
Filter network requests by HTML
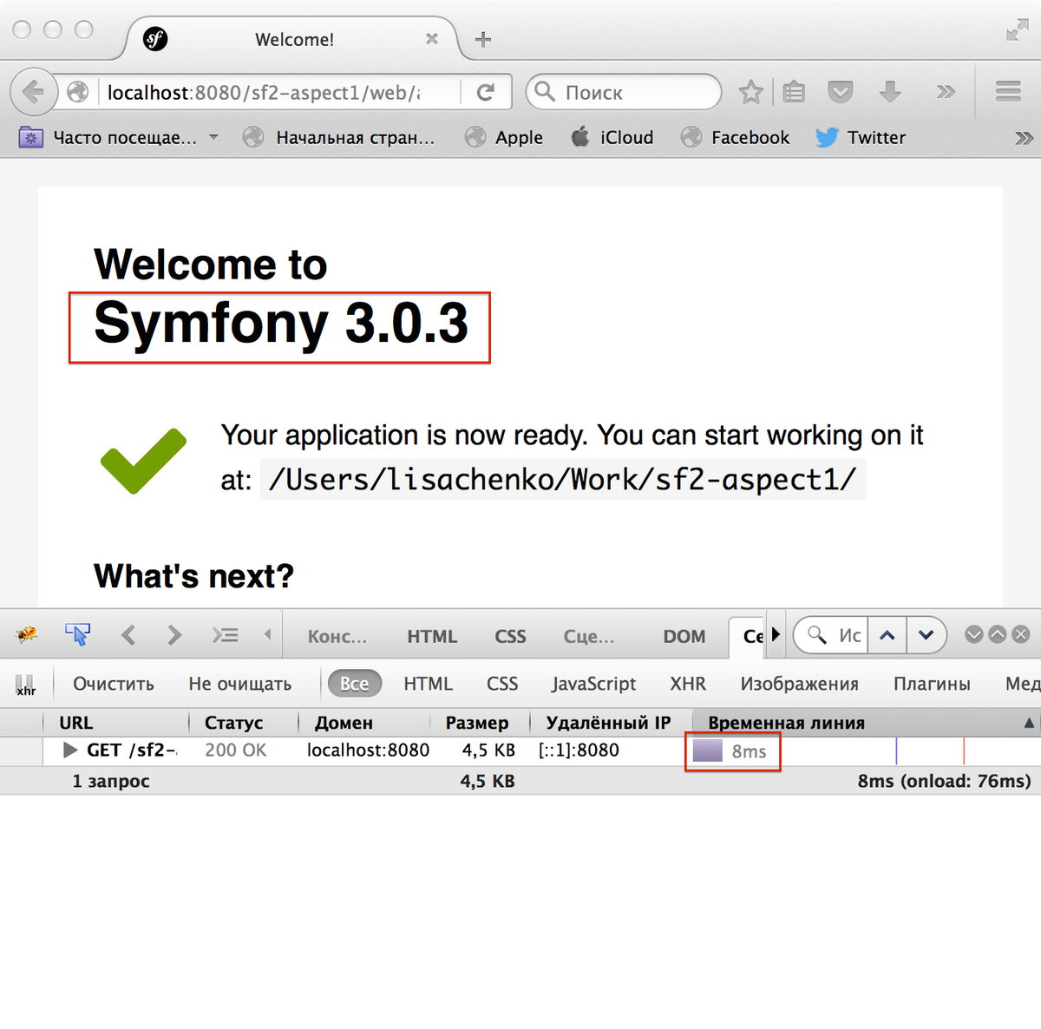click(428, 684)
